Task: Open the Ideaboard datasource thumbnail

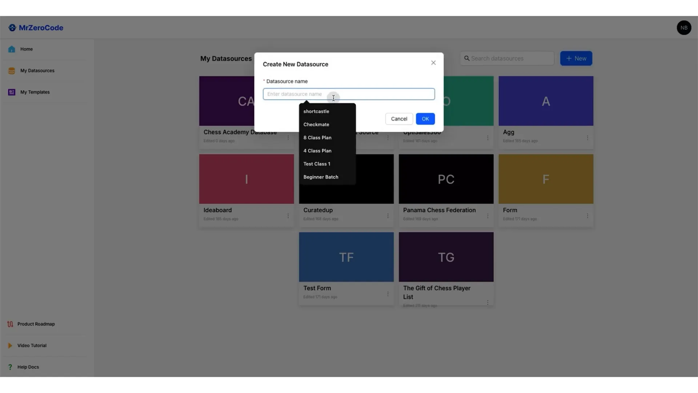Action: tap(246, 179)
